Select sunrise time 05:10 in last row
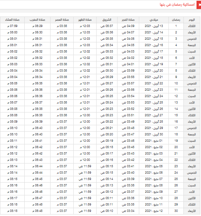Screen dimensions: 201x216 point(107,211)
